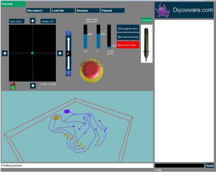Viewport: 216px width, 172px height.
Task: Lower the tool with Z- button
Action: click(68, 73)
